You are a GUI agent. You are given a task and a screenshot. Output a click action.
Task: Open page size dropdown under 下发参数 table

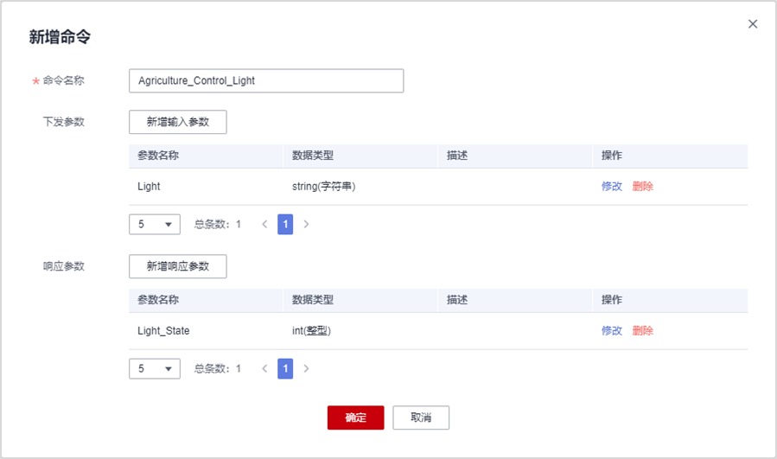(155, 225)
